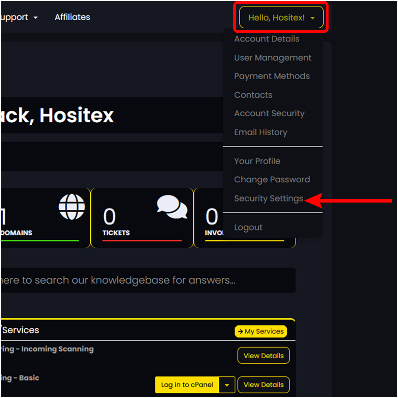
Task: Go to Affiliates page
Action: point(72,17)
